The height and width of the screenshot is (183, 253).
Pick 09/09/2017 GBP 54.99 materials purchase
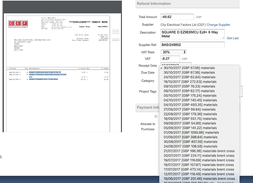(x=199, y=123)
